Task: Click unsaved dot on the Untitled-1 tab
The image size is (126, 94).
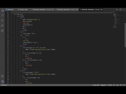Action: pos(53,10)
